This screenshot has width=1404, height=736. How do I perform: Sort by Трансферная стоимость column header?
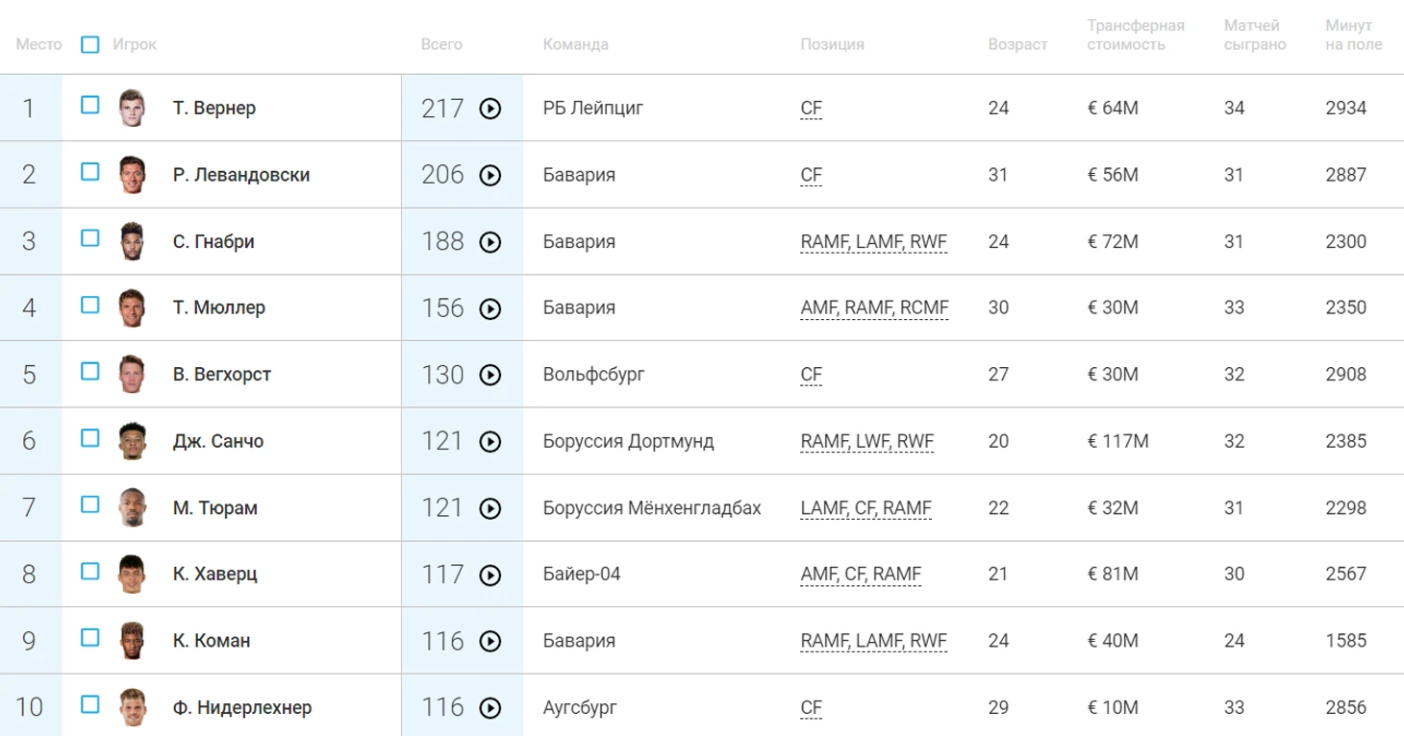(1135, 36)
